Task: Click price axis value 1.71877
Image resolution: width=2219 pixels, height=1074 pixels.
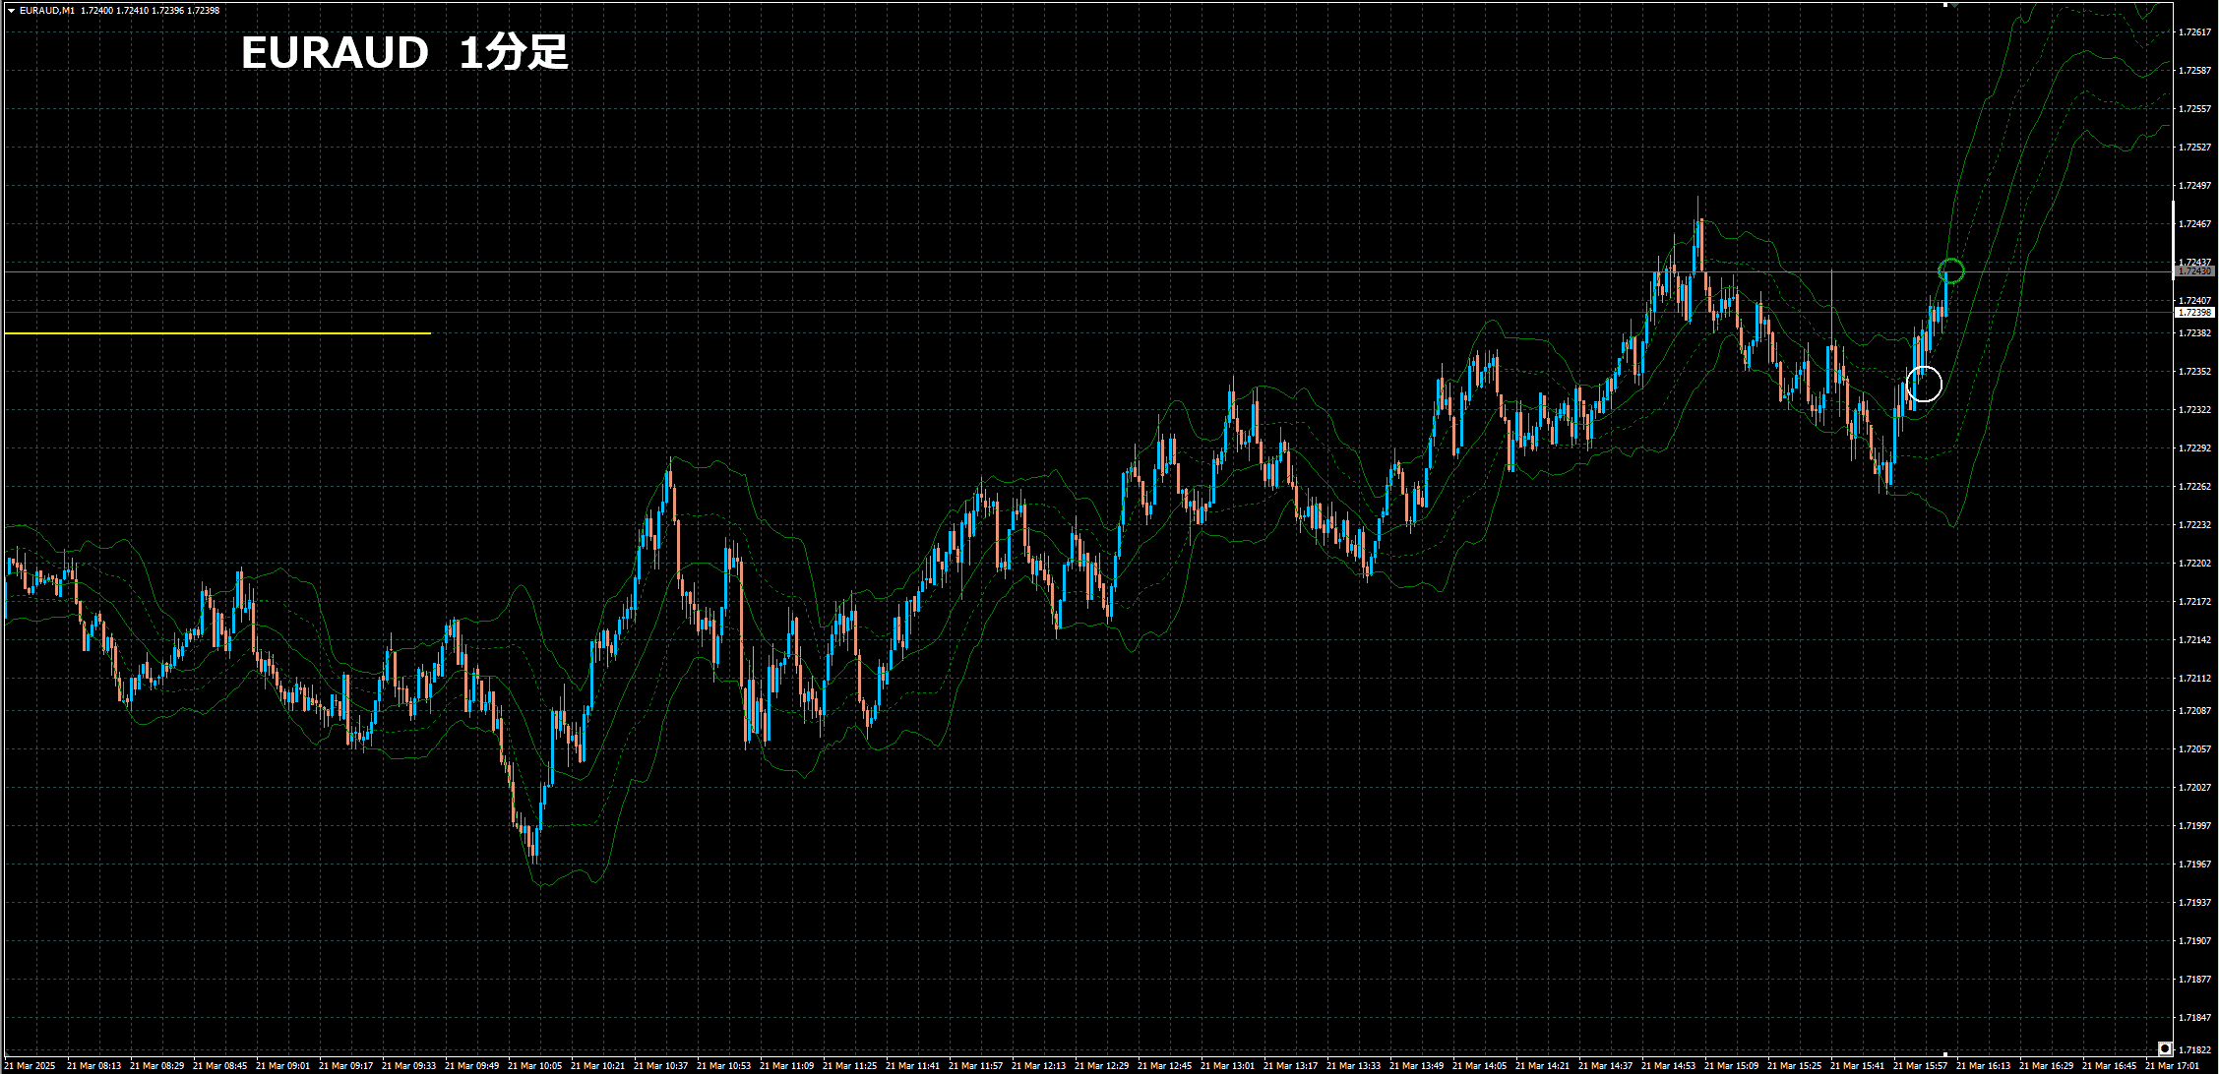Action: 2193,980
